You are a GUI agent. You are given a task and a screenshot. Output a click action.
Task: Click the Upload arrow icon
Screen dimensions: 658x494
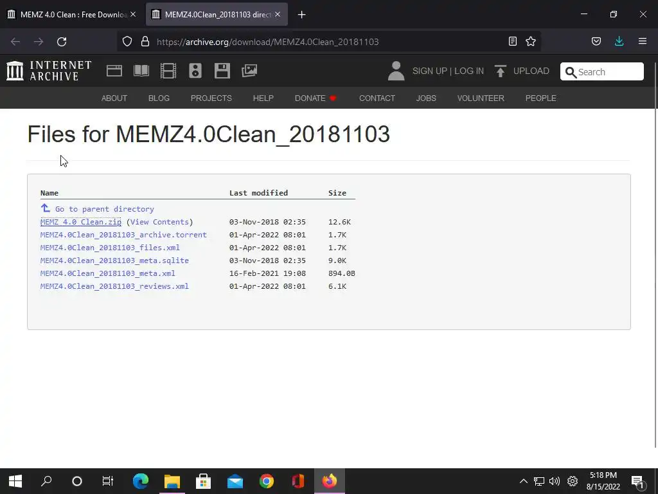(x=500, y=71)
